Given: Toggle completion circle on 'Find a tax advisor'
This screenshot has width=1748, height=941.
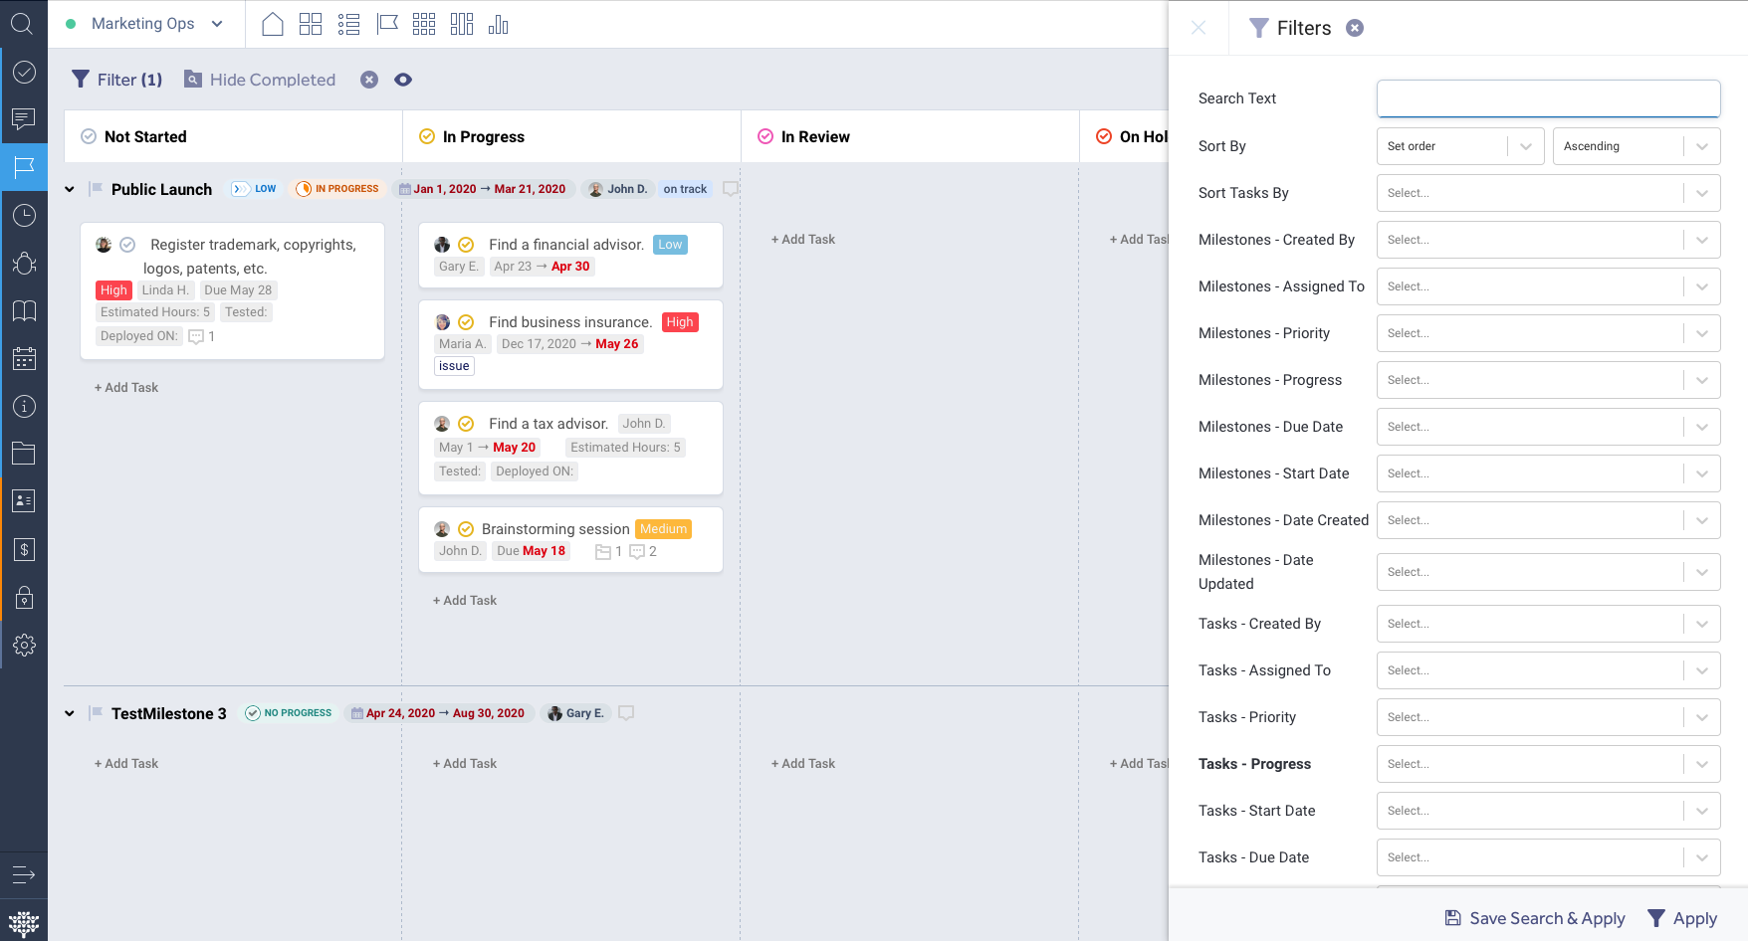Looking at the screenshot, I should coord(466,424).
